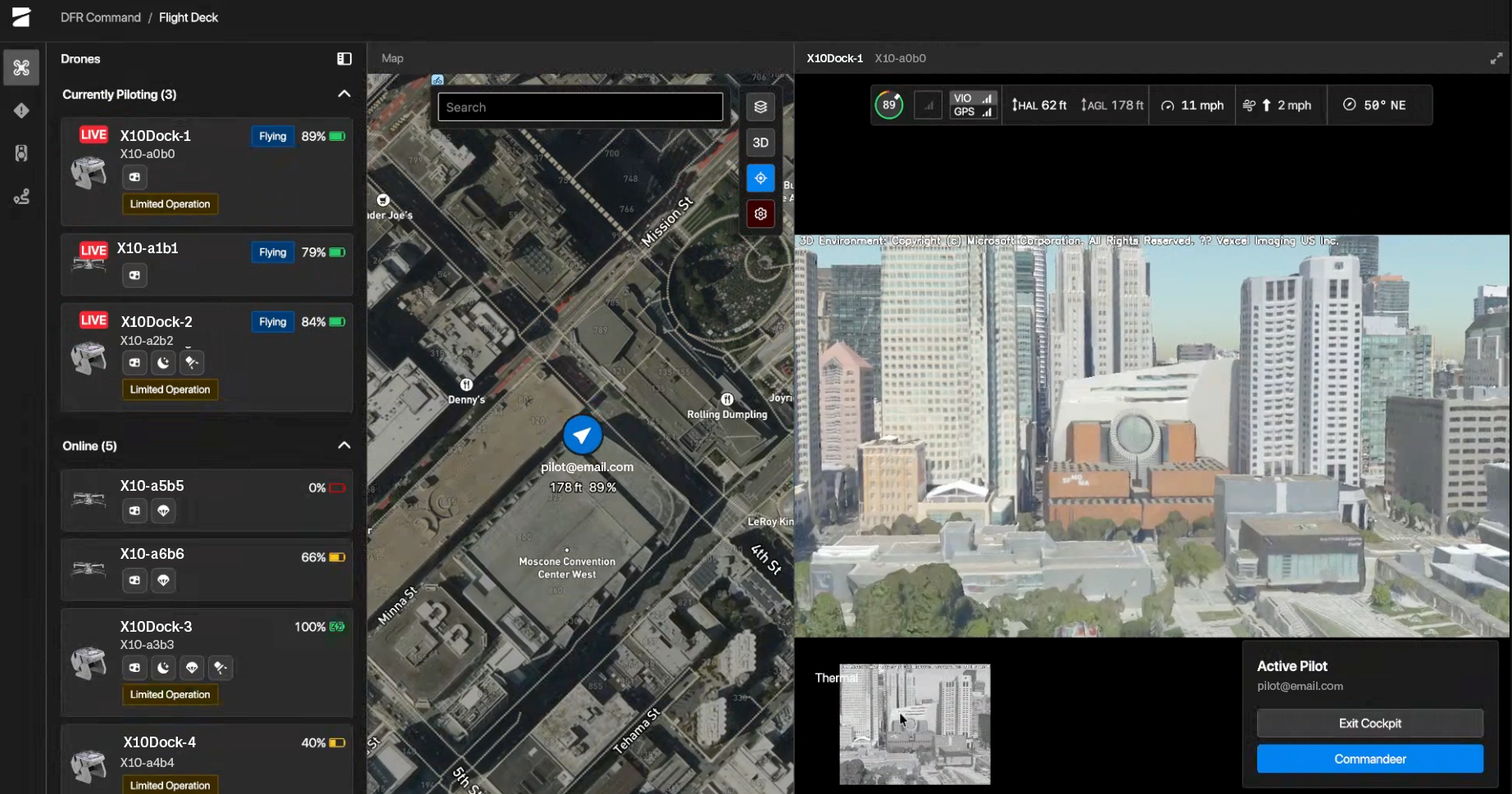Click the camera attachment icon on X10-a6b6
The width and height of the screenshot is (1512, 794).
point(134,580)
